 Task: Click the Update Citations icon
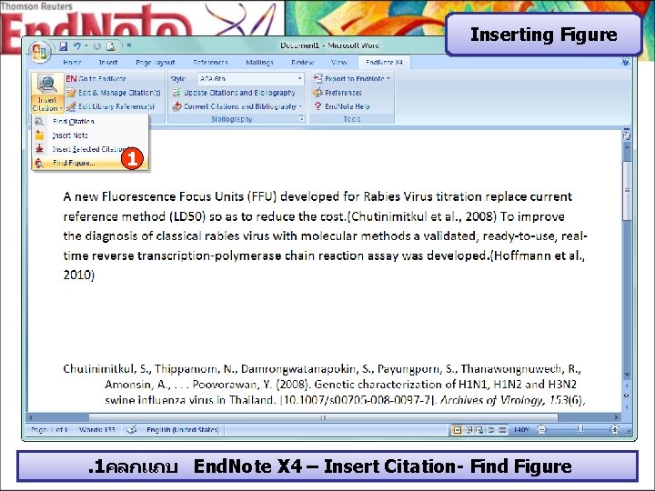pos(176,93)
